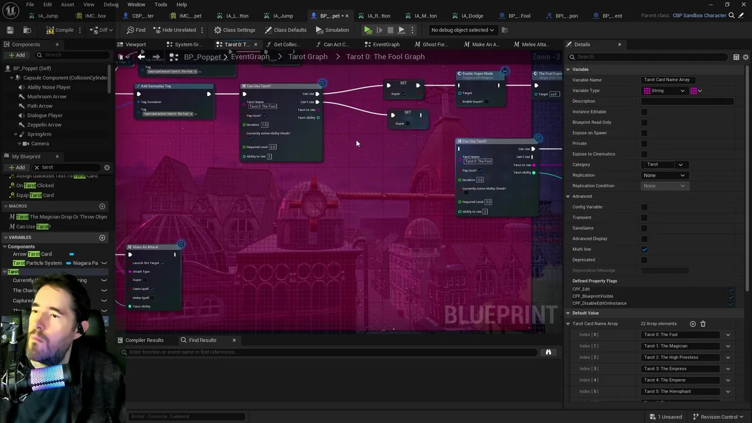This screenshot has width=752, height=423.
Task: Open the File menu
Action: point(30,4)
